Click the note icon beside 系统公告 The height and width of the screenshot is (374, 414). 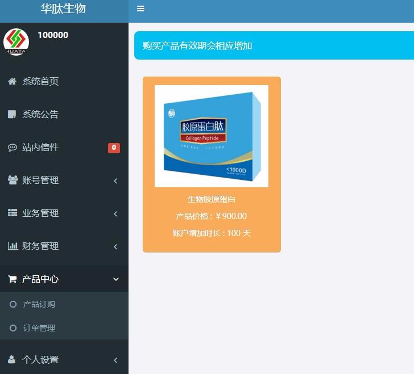point(12,114)
